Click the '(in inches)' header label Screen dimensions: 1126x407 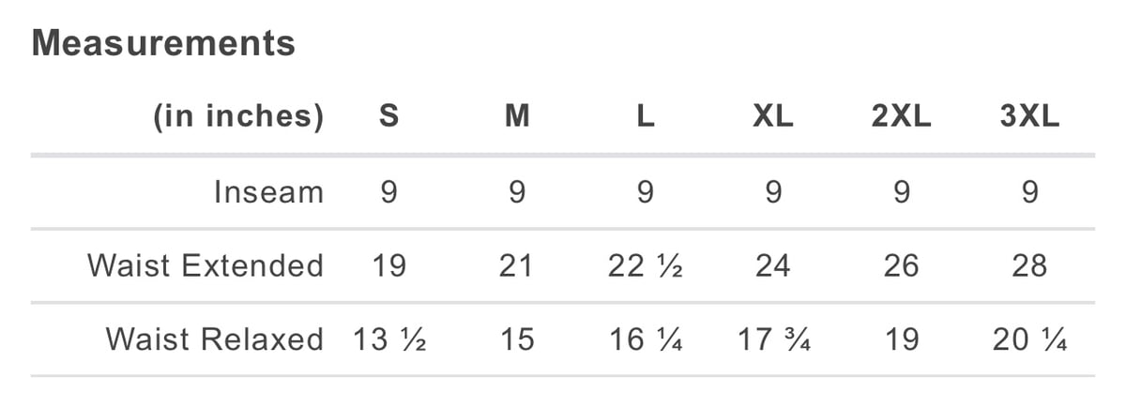pyautogui.click(x=238, y=116)
